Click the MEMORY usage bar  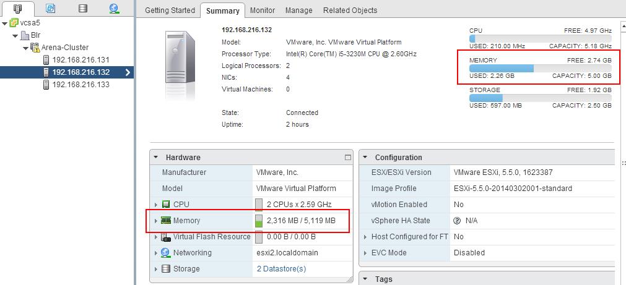[x=540, y=68]
